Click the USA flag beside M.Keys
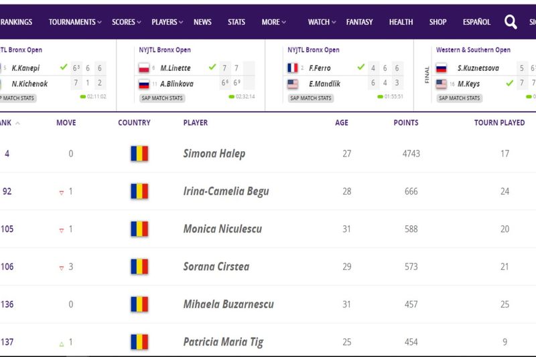This screenshot has height=357, width=536. (x=441, y=84)
